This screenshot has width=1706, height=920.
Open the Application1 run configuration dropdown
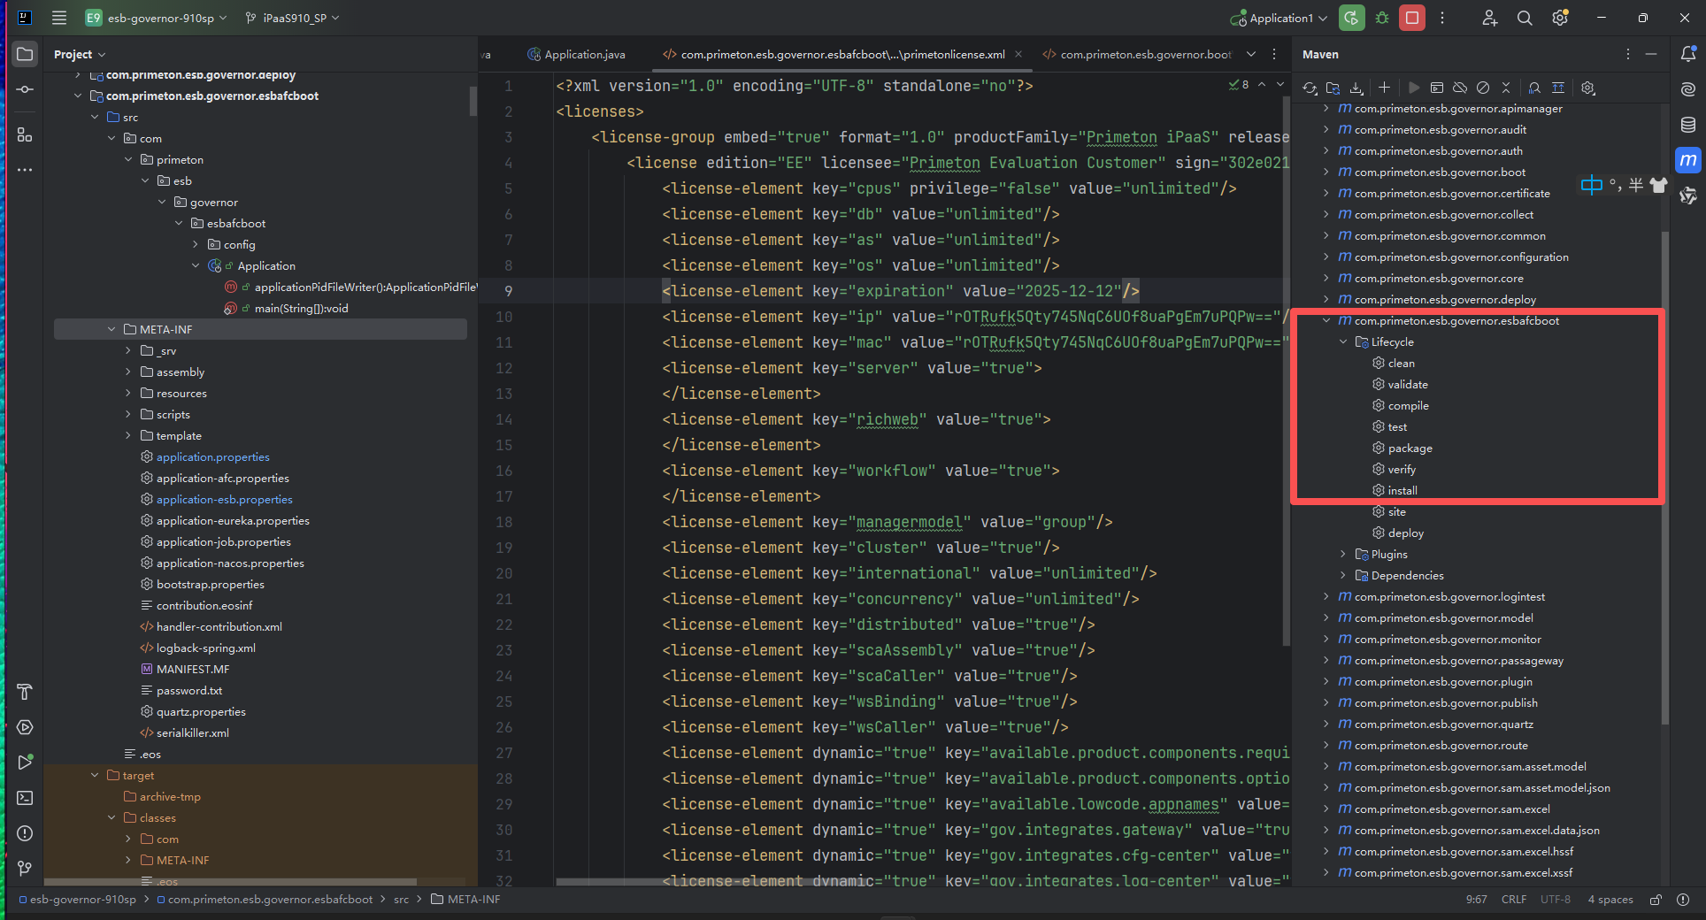tap(1283, 18)
